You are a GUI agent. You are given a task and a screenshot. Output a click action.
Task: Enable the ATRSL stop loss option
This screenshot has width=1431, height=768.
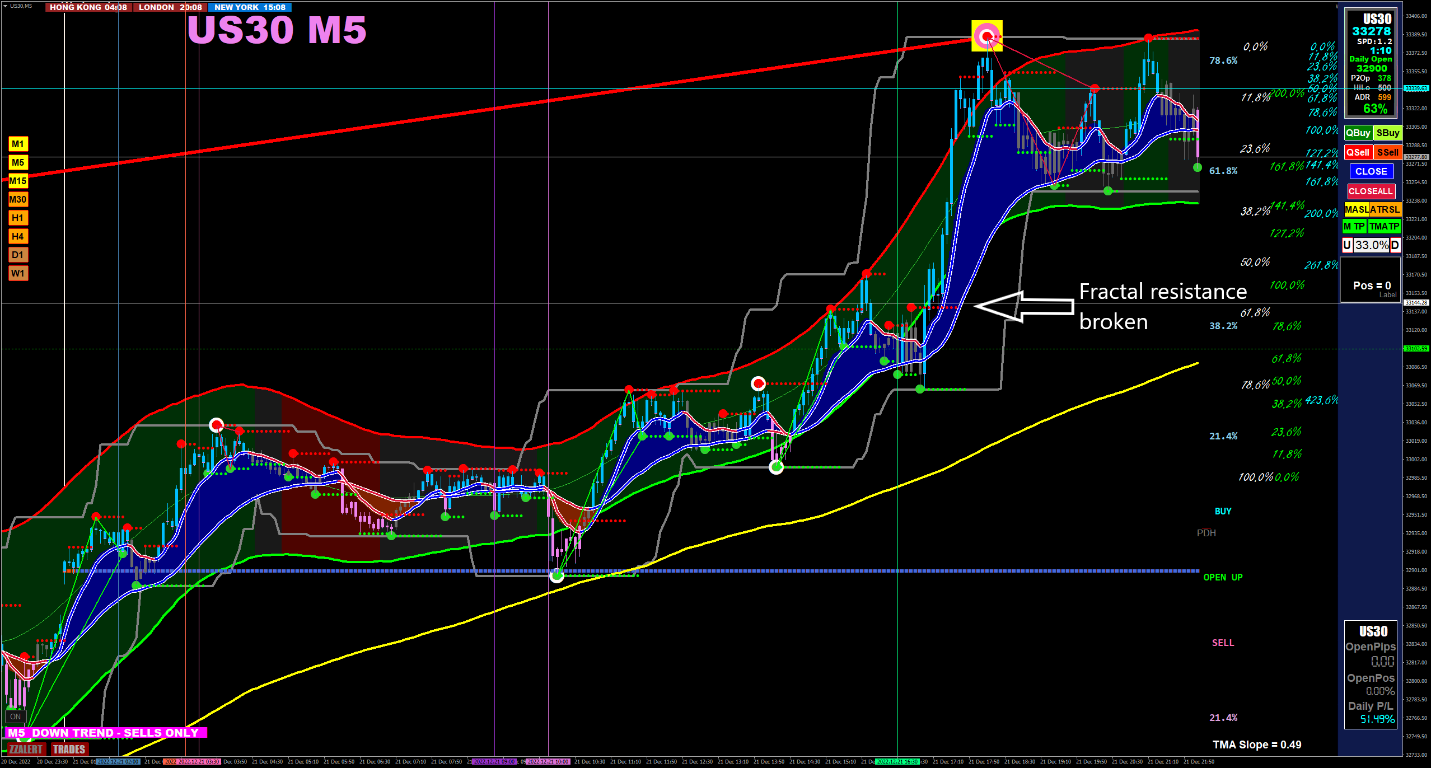tap(1385, 209)
